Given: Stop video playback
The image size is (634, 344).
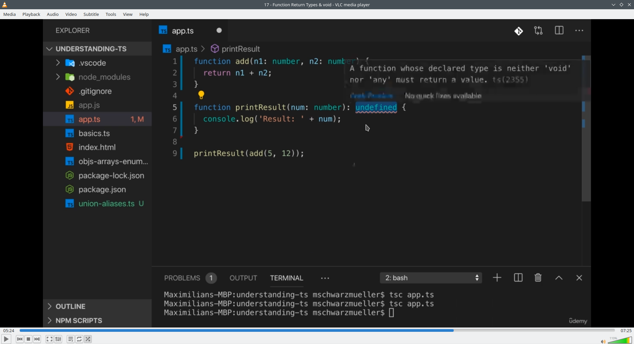Looking at the screenshot, I should [28, 339].
